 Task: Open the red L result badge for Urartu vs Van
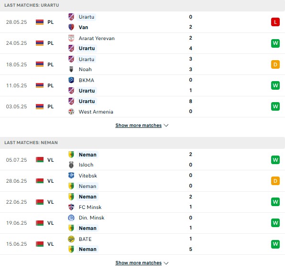coord(275,22)
